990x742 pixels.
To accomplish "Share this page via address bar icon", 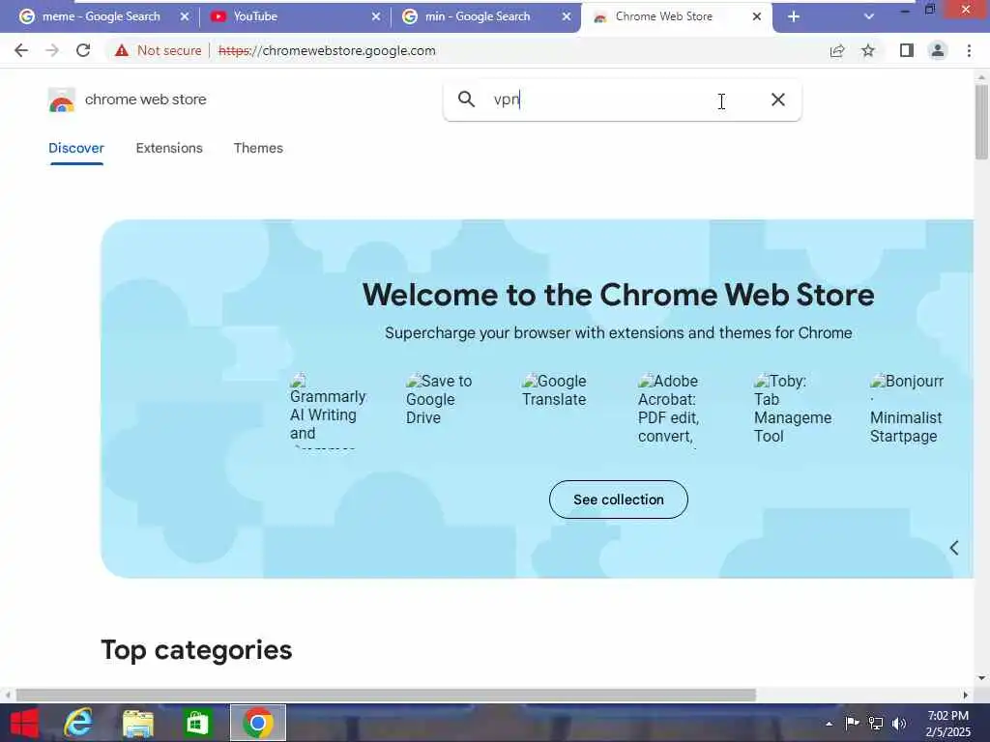I will point(837,50).
